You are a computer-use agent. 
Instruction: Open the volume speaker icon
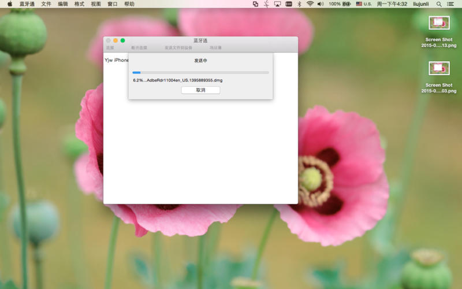[321, 4]
